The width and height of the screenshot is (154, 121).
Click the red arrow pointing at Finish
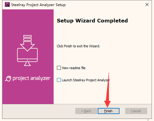[x=108, y=89]
